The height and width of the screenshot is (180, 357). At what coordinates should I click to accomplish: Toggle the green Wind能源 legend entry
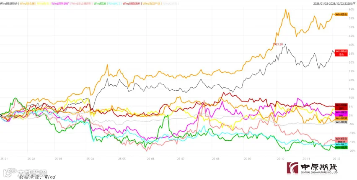point(100,3)
